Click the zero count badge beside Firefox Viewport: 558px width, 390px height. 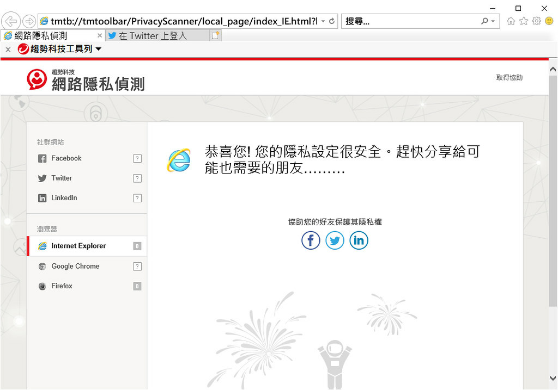(x=137, y=286)
